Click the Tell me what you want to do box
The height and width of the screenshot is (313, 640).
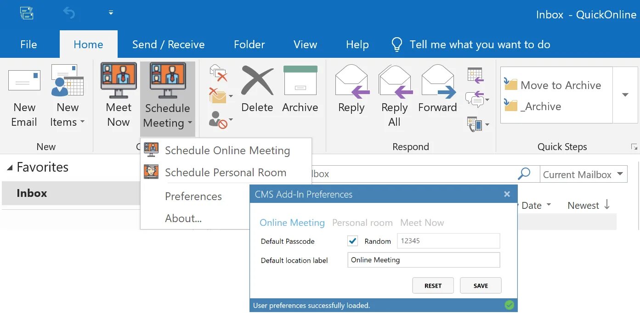click(x=470, y=45)
